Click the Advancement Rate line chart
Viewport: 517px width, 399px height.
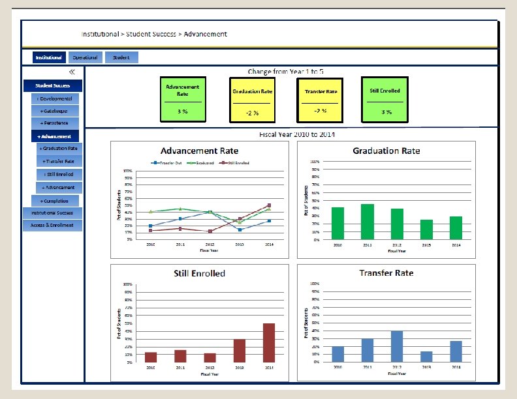pyautogui.click(x=200, y=200)
